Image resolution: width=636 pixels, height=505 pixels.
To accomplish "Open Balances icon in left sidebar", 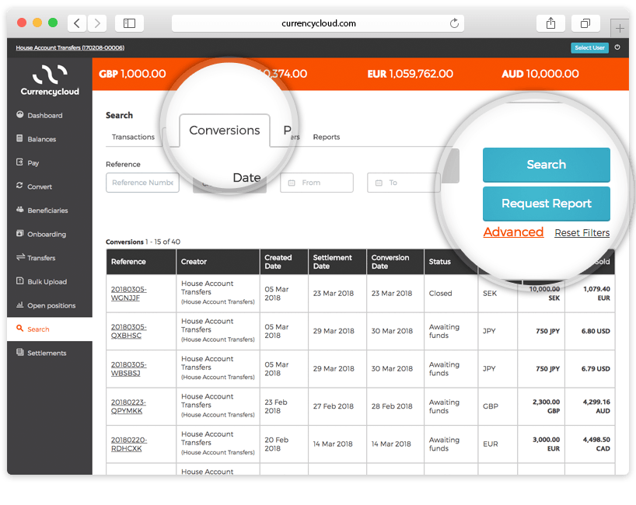I will (x=19, y=139).
